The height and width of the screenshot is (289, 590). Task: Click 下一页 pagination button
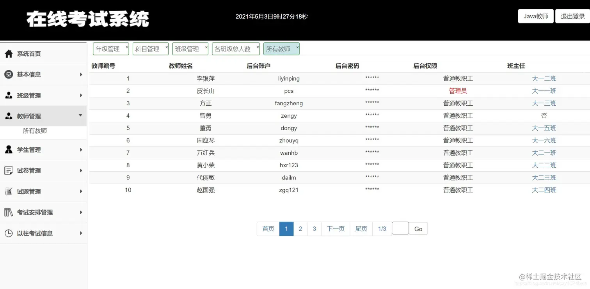(336, 229)
